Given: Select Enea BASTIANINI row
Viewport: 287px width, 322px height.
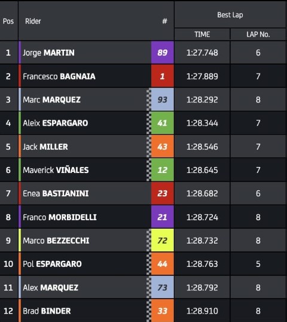Looking at the screenshot, I should point(143,193).
